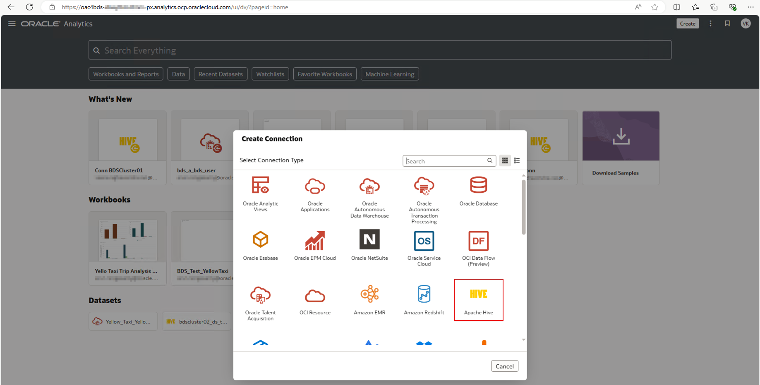Viewport: 760px width, 385px height.
Task: Cancel the Create Connection dialog
Action: (504, 366)
